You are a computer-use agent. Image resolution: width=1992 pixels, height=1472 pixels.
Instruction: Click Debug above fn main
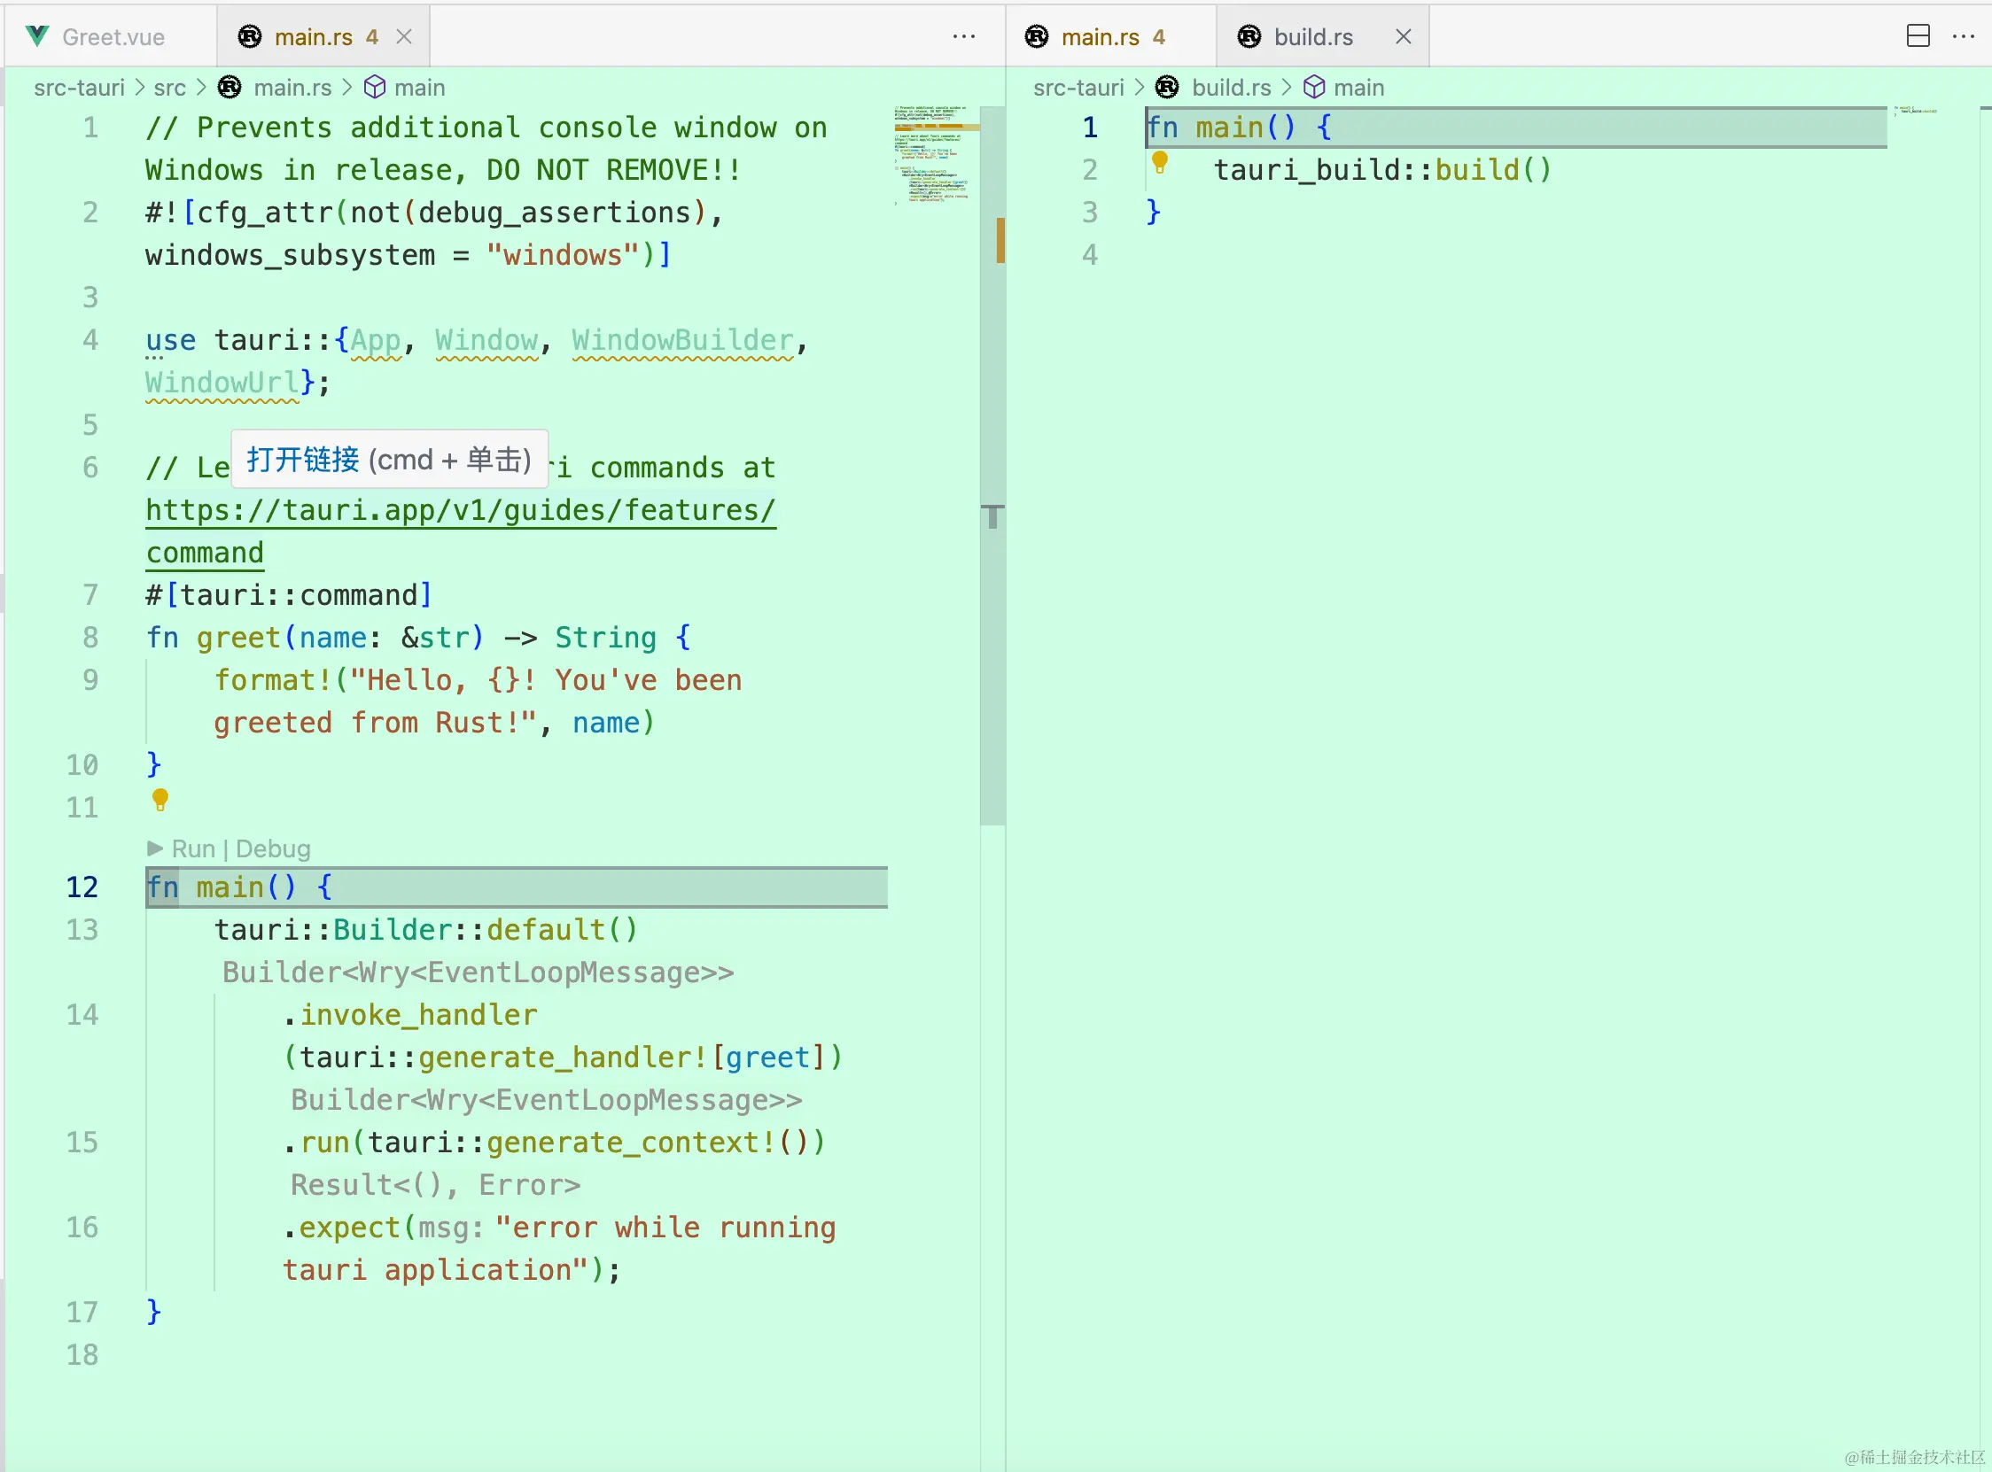point(273,849)
